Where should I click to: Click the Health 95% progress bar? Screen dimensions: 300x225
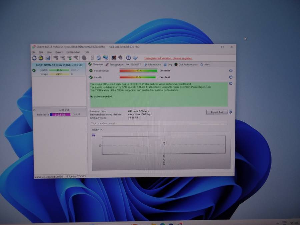[138, 77]
